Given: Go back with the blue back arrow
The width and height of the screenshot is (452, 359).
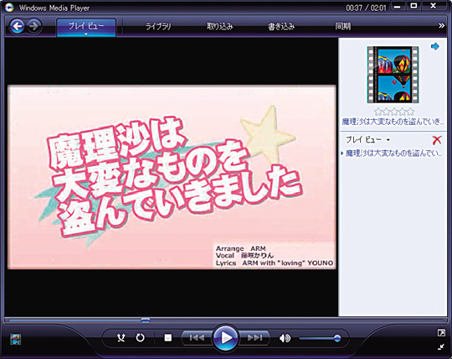Looking at the screenshot, I should click(17, 27).
